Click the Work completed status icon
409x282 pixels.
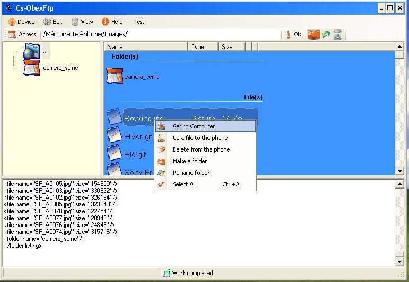pos(167,273)
